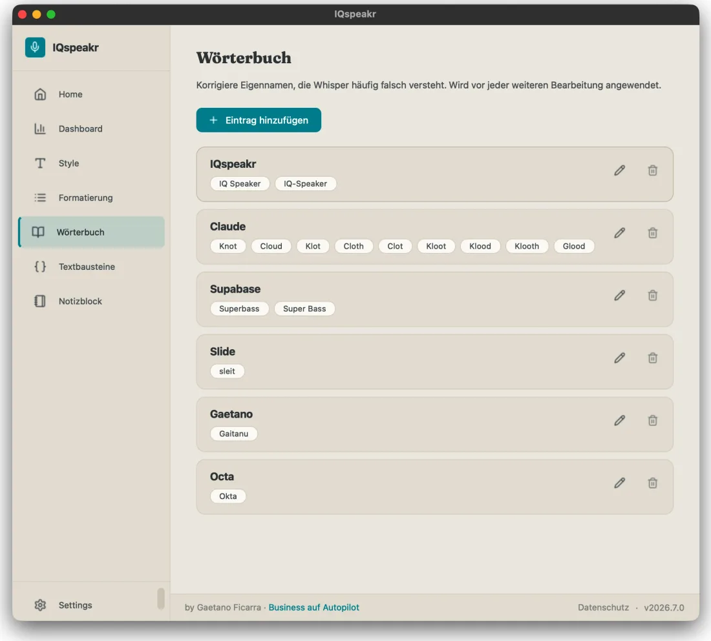Click the Supabase entry title
The width and height of the screenshot is (711, 641).
(x=235, y=289)
